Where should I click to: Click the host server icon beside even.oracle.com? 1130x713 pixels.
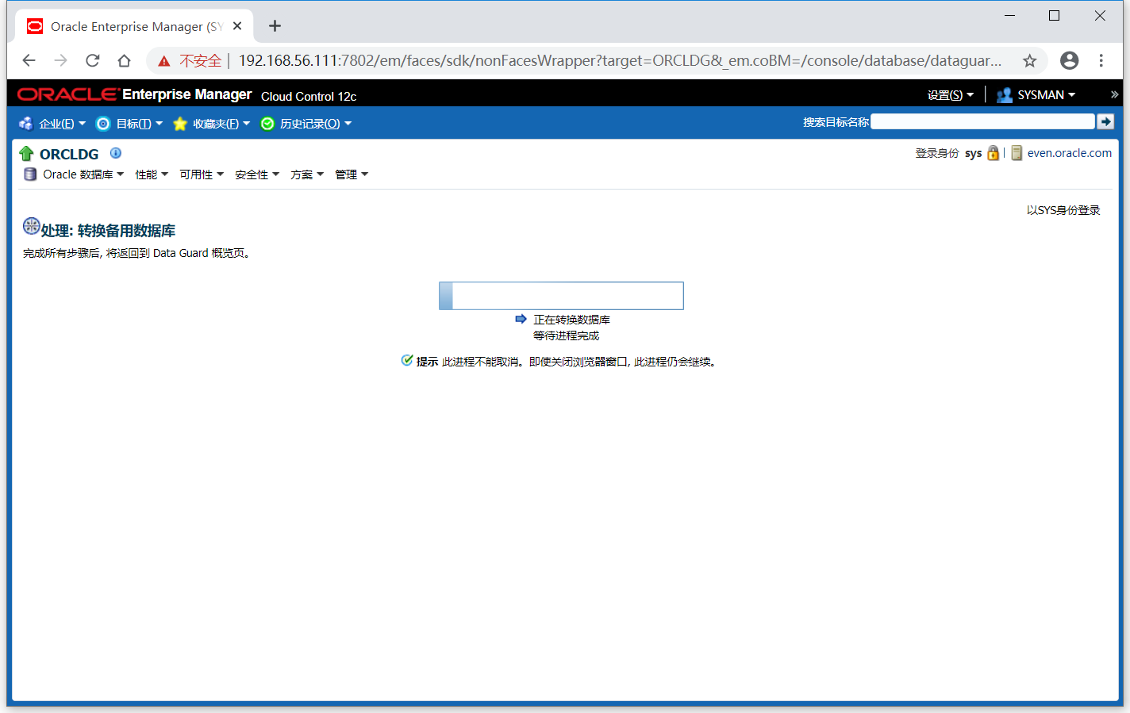[x=1017, y=153]
